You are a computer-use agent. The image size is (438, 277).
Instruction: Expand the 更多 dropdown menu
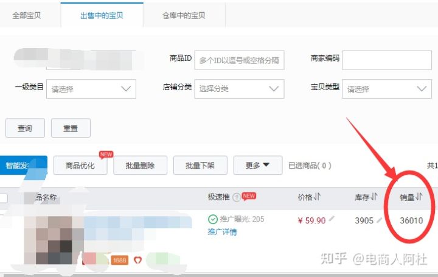point(258,166)
